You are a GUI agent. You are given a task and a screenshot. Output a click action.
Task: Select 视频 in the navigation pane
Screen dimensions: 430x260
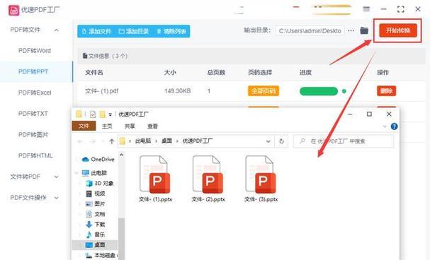point(96,194)
